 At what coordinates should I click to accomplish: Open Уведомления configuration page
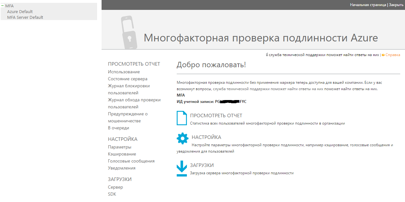pos(122,168)
